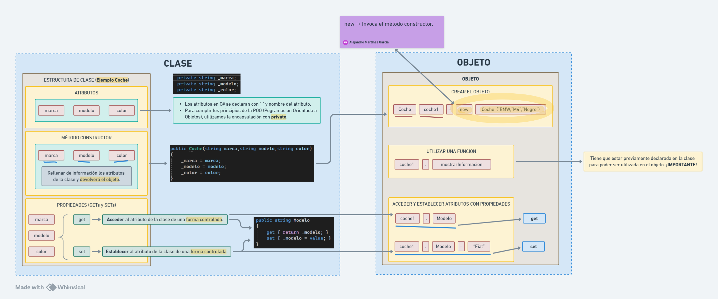
Task: Click the CLASE section title
Action: pos(178,64)
